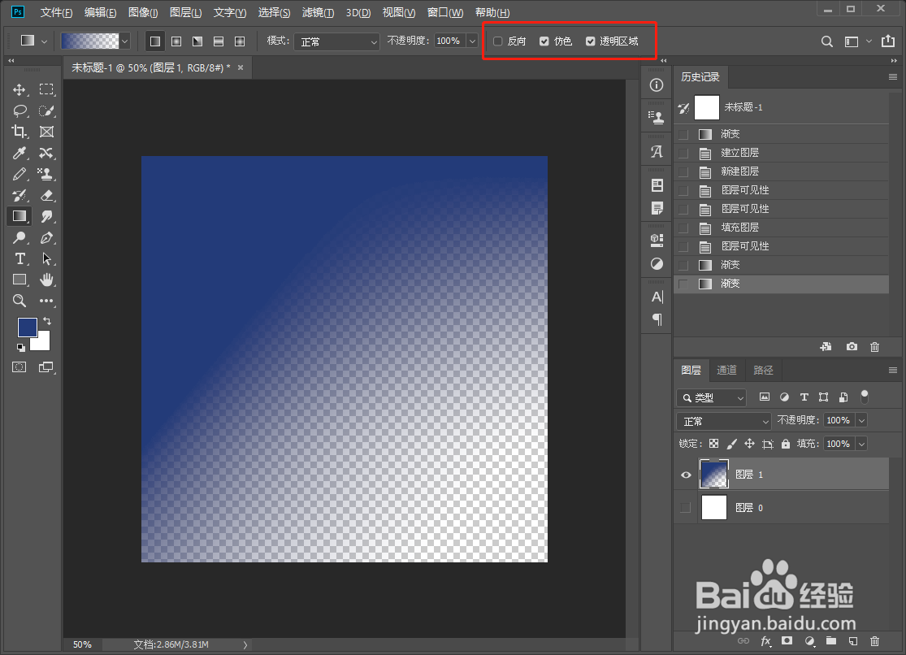
Task: Delete layer with Layers panel trash icon
Action: pyautogui.click(x=875, y=640)
